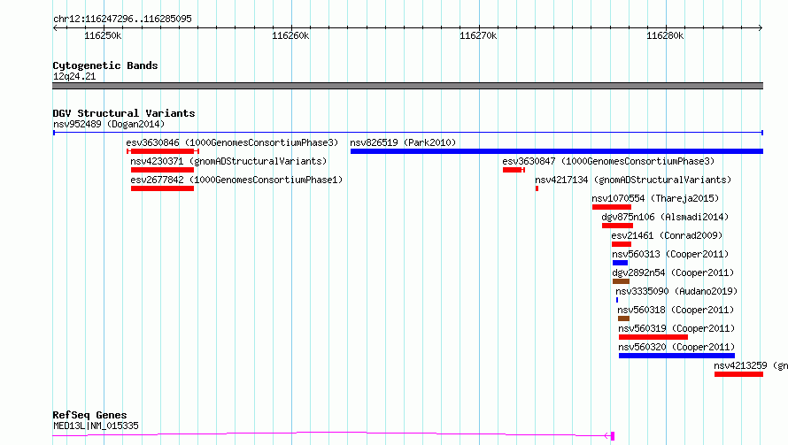Select the nsv560318 brown bar
This screenshot has height=445, width=788.
623,318
